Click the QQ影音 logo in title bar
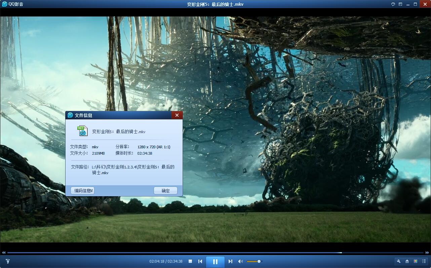Viewport: 431px width, 268px height. pyautogui.click(x=5, y=4)
